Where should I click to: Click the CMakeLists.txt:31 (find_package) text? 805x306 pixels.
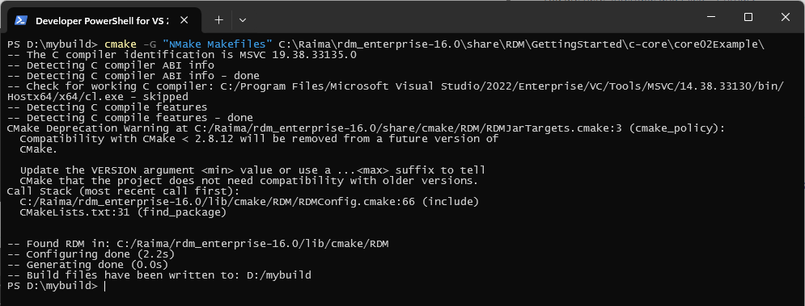coord(123,212)
